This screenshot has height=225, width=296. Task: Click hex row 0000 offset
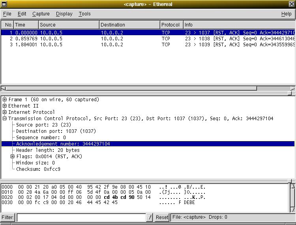(x=7, y=187)
